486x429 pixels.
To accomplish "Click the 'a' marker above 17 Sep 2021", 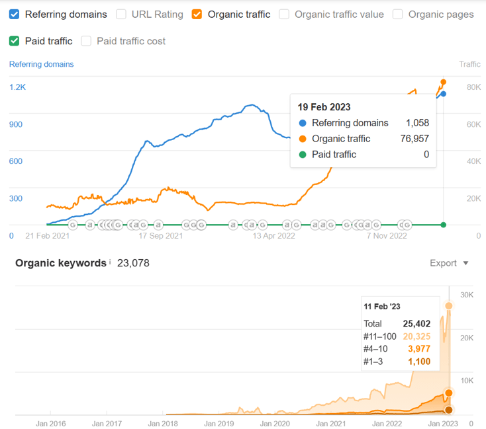I will [x=158, y=225].
